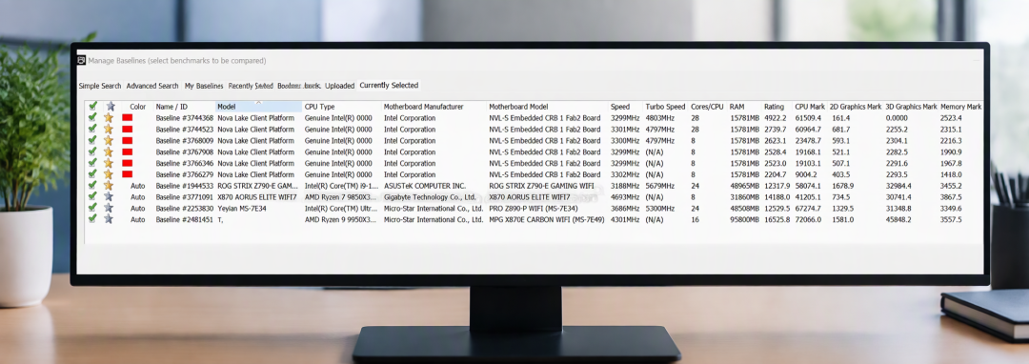Click model cell Yeyian MS-7E34
This screenshot has width=1029, height=364.
pyautogui.click(x=242, y=208)
